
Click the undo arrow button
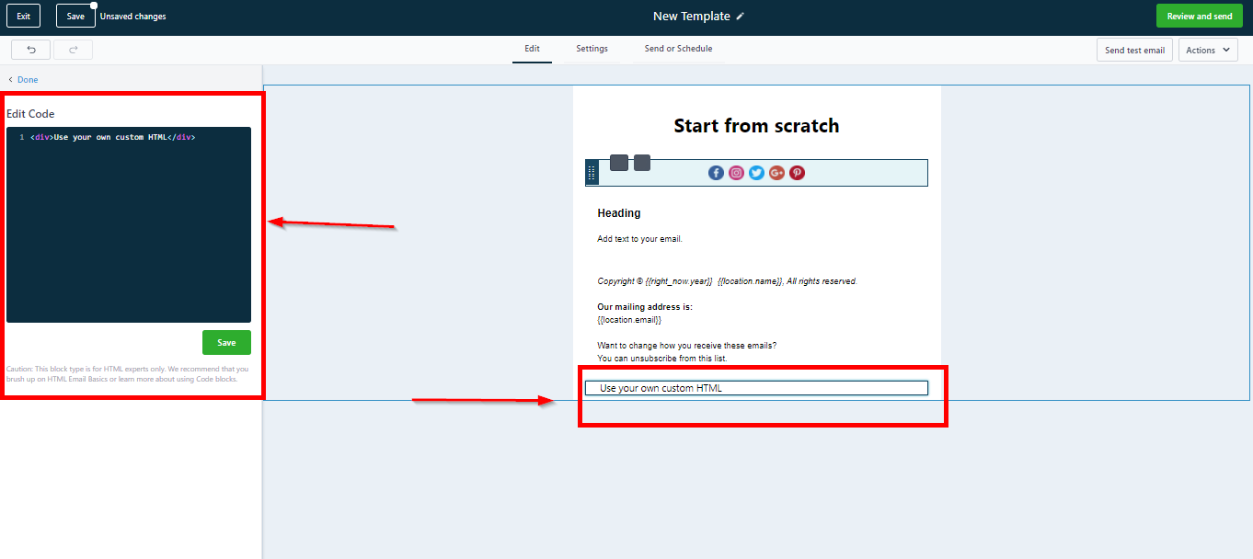pyautogui.click(x=30, y=50)
